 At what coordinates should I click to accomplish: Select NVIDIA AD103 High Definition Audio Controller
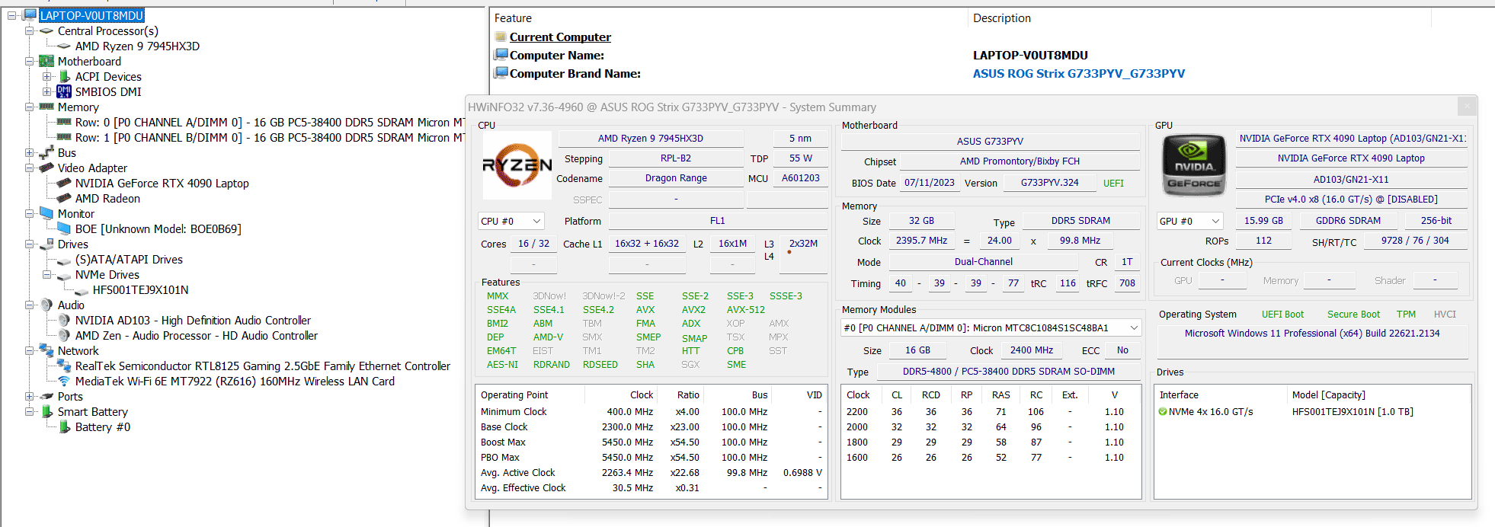[193, 320]
